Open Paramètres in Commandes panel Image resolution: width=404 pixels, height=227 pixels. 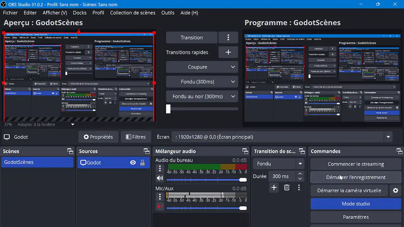pos(356,217)
